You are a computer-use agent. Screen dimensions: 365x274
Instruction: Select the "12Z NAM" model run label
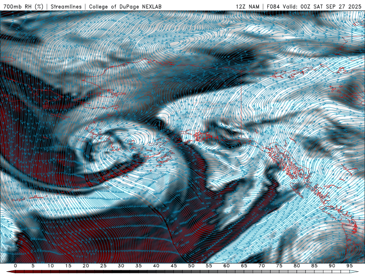point(247,6)
